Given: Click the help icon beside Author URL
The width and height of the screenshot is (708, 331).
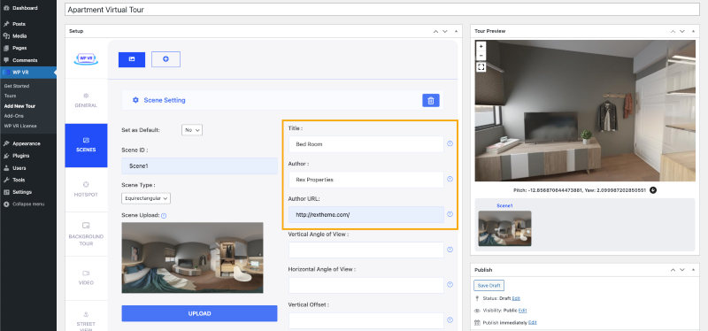Looking at the screenshot, I should click(450, 214).
